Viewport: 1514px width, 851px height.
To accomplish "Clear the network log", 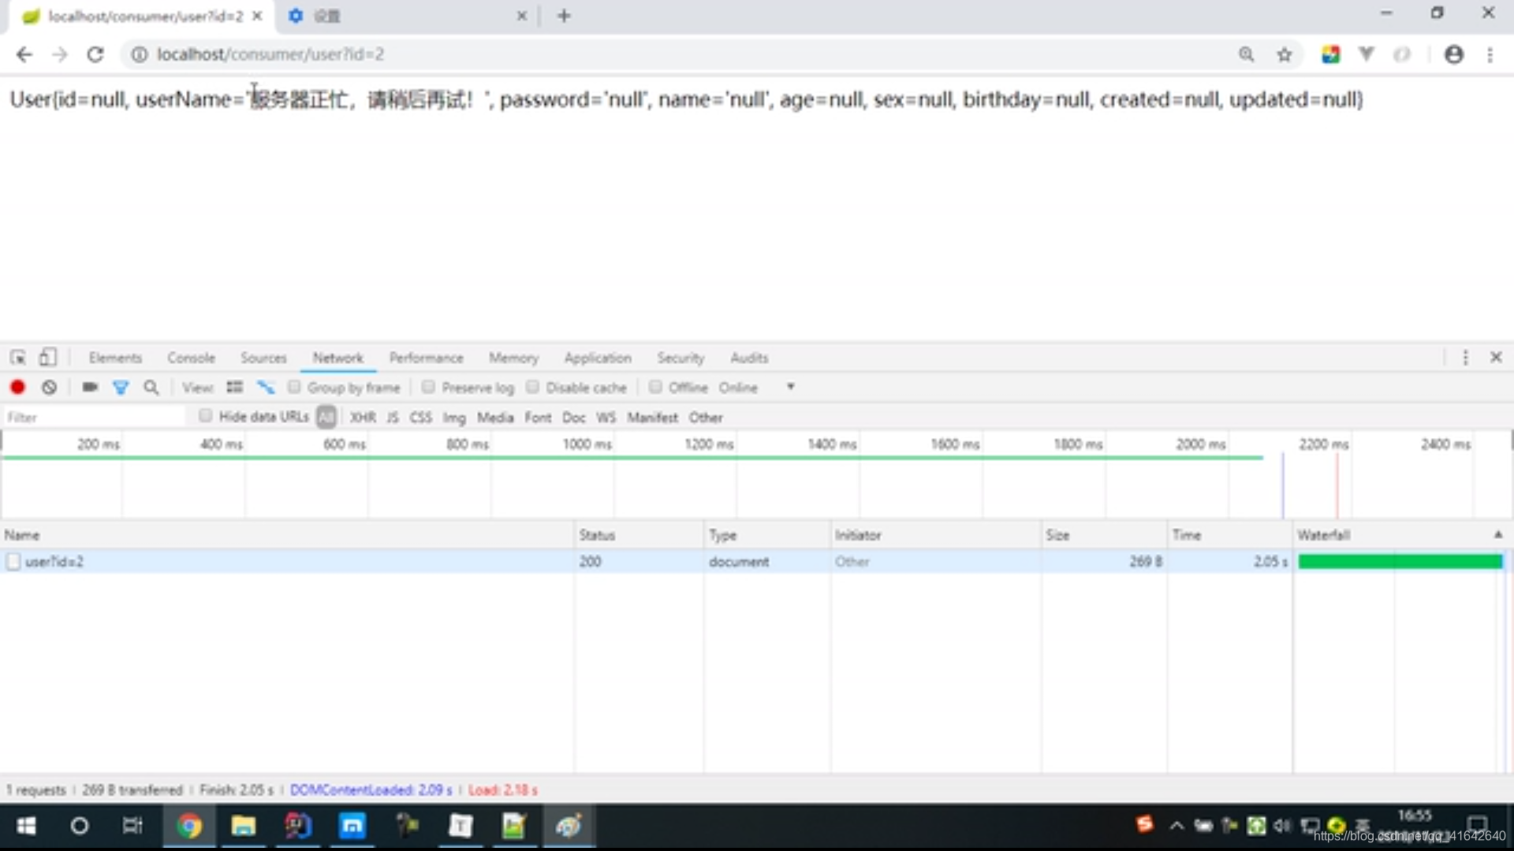I will (49, 387).
